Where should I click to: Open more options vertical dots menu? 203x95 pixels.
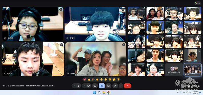[121, 86]
